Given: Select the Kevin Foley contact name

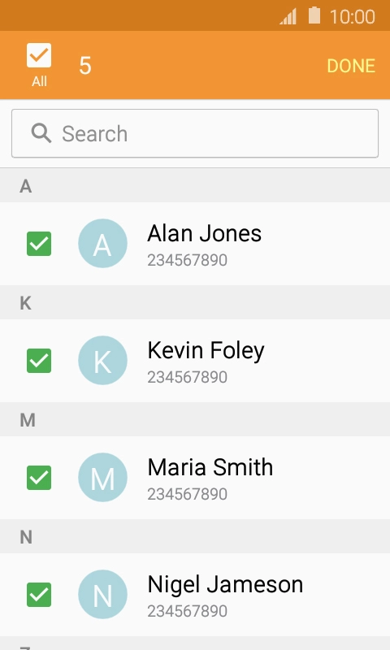Looking at the screenshot, I should (x=206, y=351).
